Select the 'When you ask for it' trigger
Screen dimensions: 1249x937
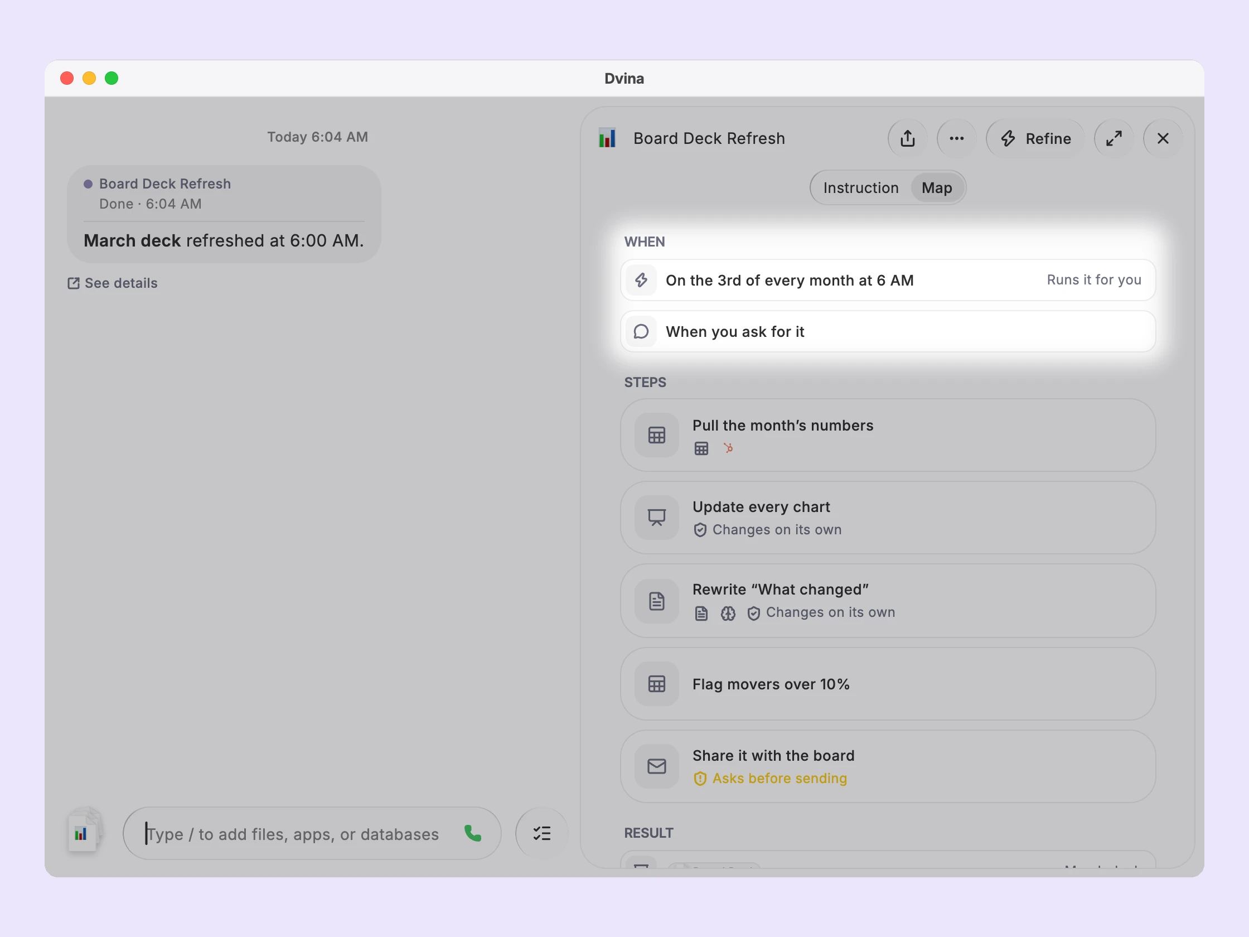coord(888,331)
